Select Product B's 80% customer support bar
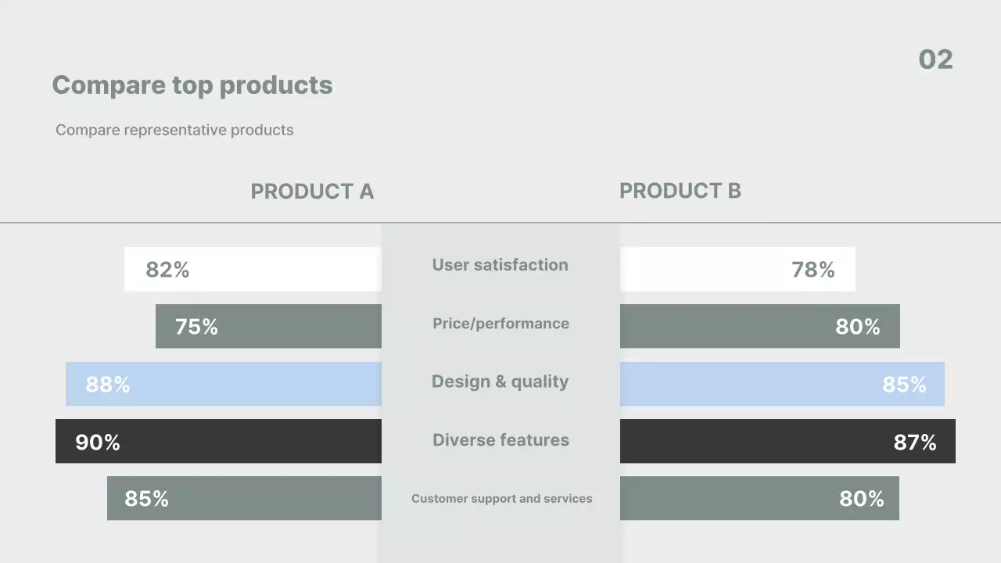This screenshot has height=563, width=1001. pos(759,498)
